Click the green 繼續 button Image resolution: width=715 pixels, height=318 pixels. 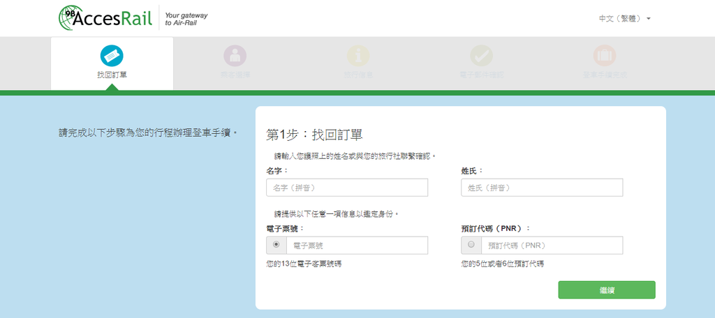607,289
